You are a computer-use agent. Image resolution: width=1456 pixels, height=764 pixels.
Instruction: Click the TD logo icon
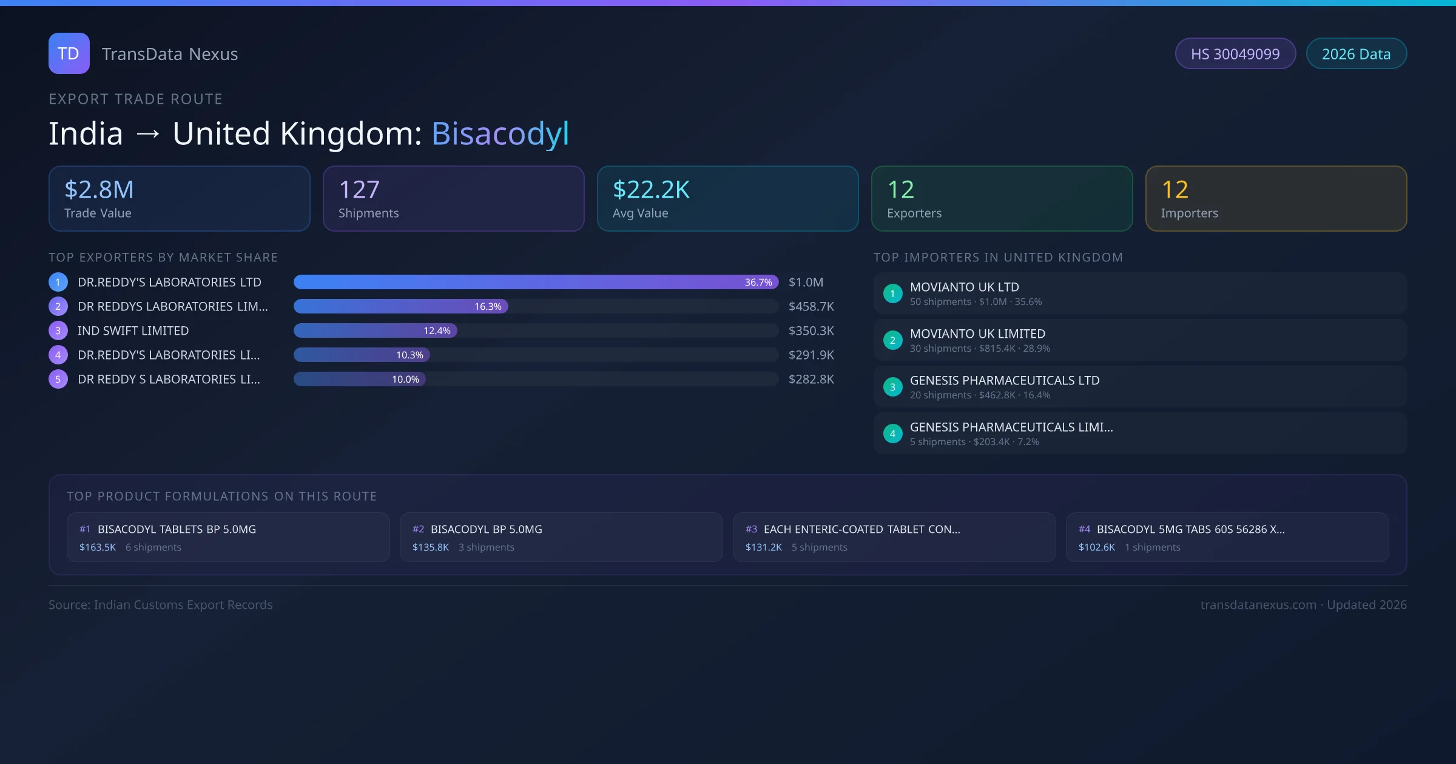click(69, 53)
